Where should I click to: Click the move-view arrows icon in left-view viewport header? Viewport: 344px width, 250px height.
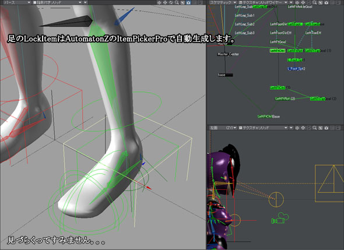303,128
